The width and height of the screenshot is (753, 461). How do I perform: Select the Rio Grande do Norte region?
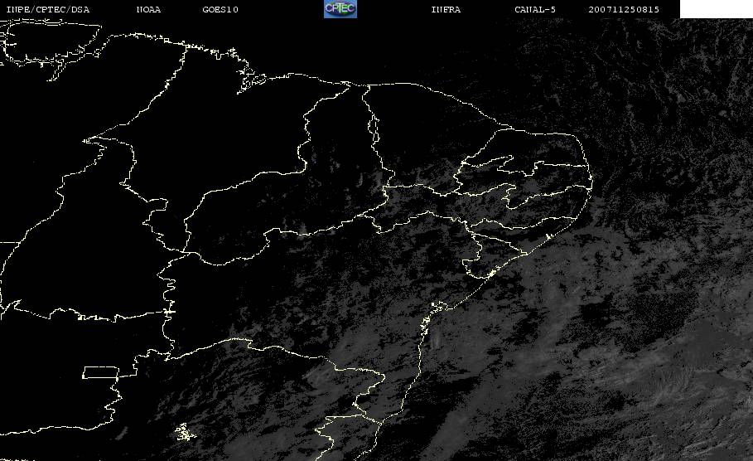538,149
